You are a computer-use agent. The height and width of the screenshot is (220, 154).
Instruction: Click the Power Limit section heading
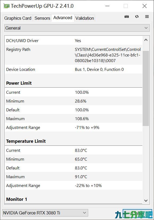19,83
